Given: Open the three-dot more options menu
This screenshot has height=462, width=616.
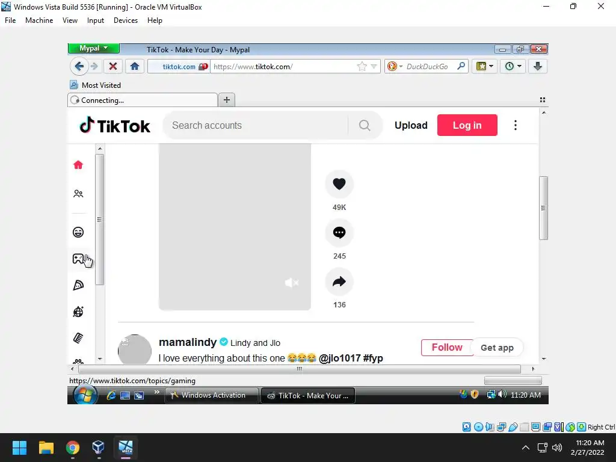Looking at the screenshot, I should pos(516,125).
